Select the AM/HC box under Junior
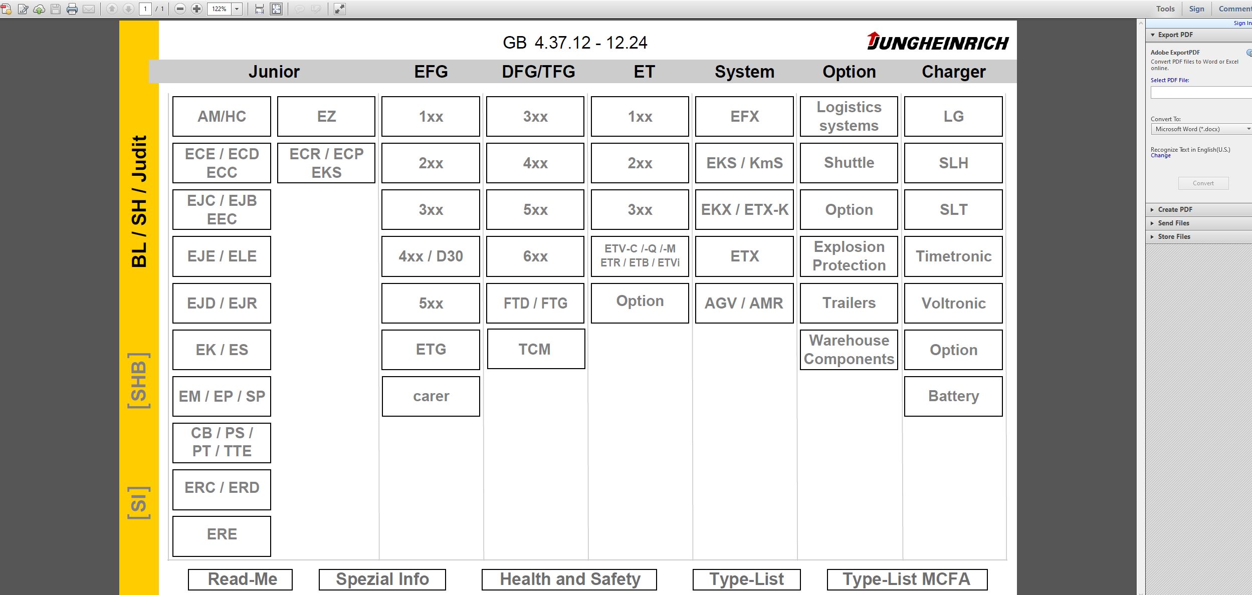This screenshot has height=595, width=1252. [222, 116]
